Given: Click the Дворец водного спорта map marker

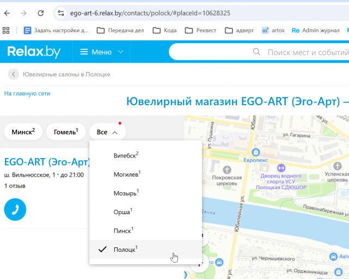Looking at the screenshot, I should (281, 168).
